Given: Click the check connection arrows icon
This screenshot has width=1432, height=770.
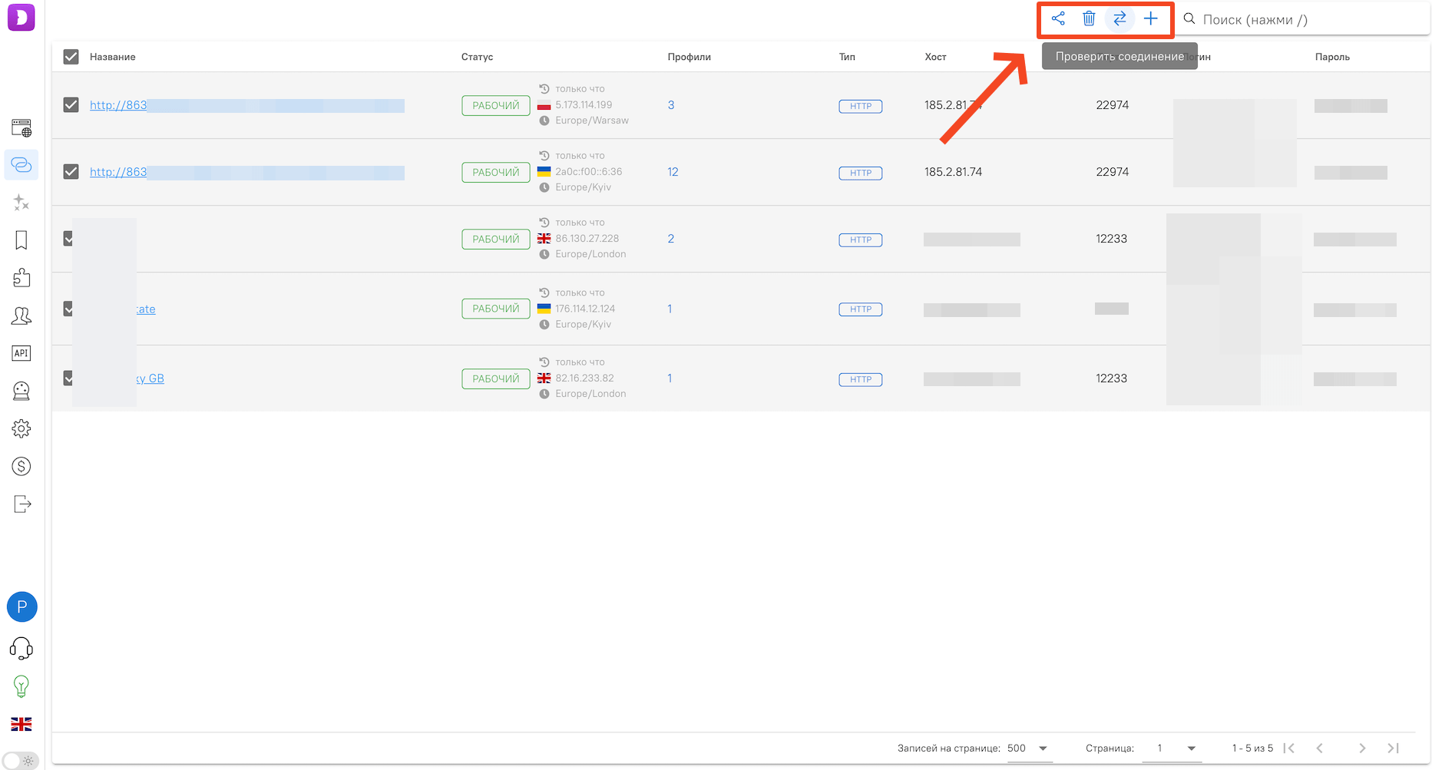Looking at the screenshot, I should tap(1119, 18).
